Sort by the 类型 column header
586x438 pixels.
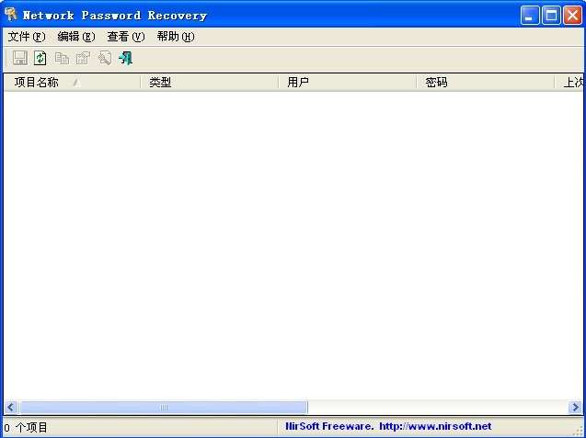[x=210, y=82]
